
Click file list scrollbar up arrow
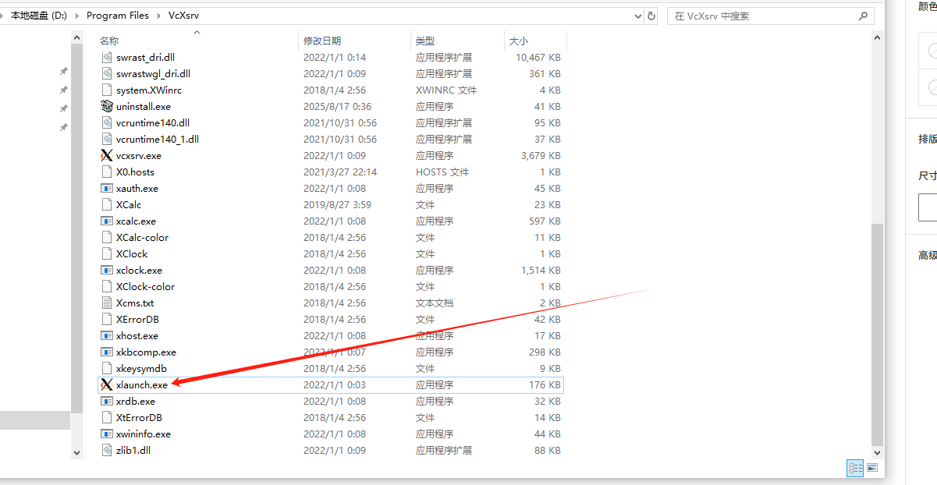[x=878, y=37]
